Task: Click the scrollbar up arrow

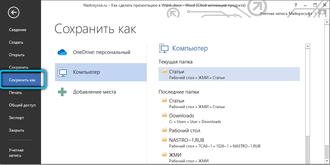Action: click(307, 46)
